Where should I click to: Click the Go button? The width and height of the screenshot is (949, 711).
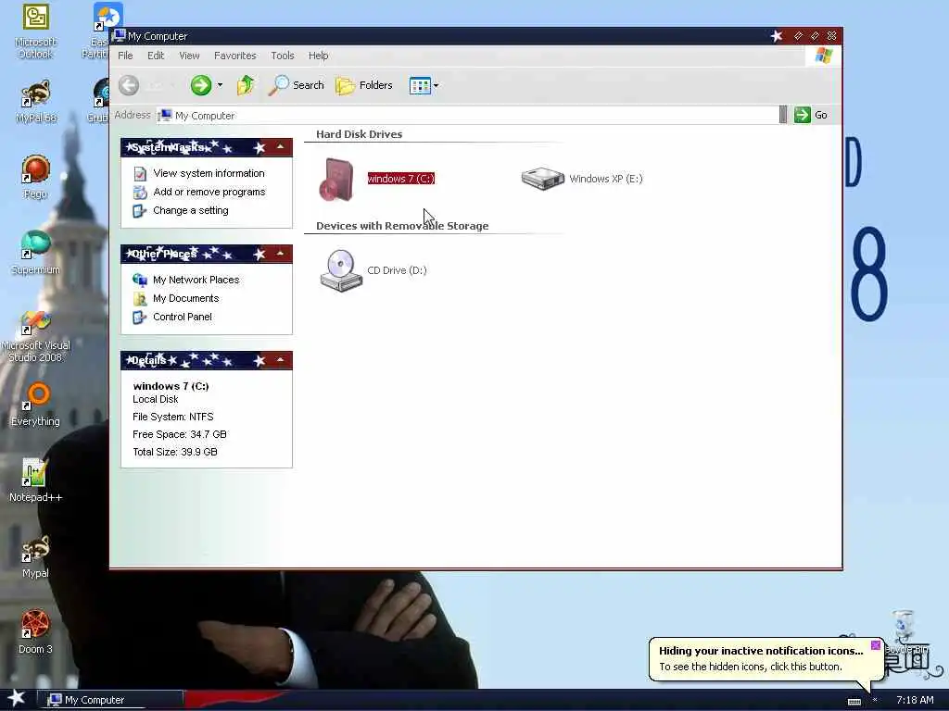point(812,115)
